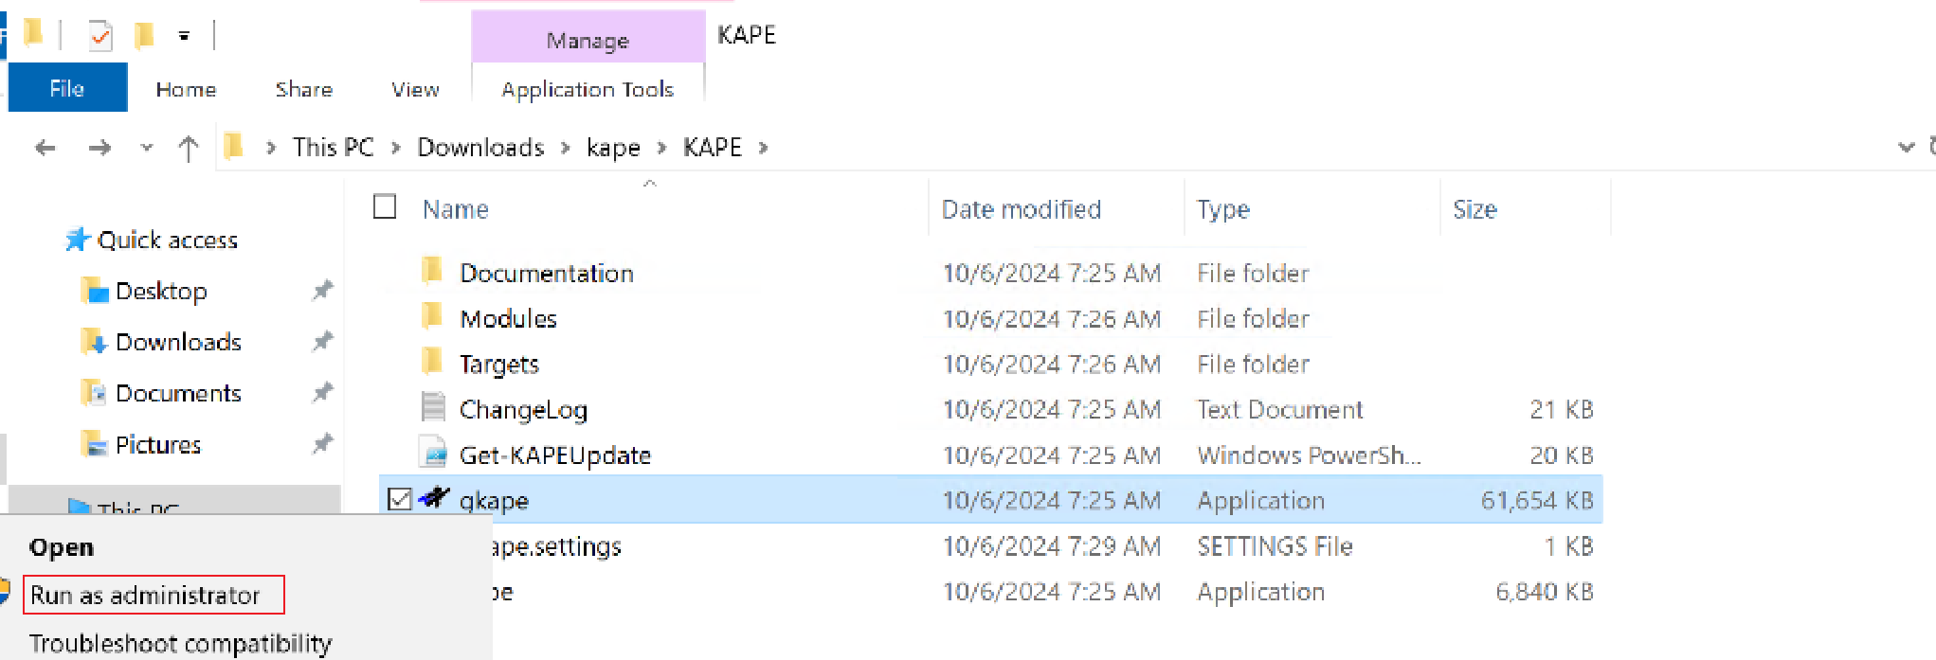Expand the chevron after KAPE breadcrumb

click(763, 149)
